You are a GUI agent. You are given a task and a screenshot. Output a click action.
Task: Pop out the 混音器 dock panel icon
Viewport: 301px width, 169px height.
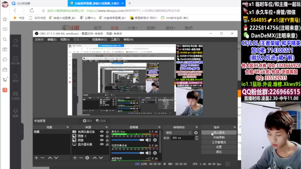coord(159,127)
